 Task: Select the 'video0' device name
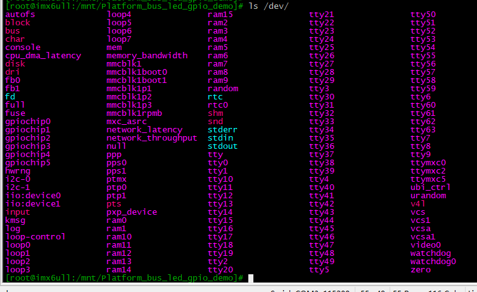426,245
